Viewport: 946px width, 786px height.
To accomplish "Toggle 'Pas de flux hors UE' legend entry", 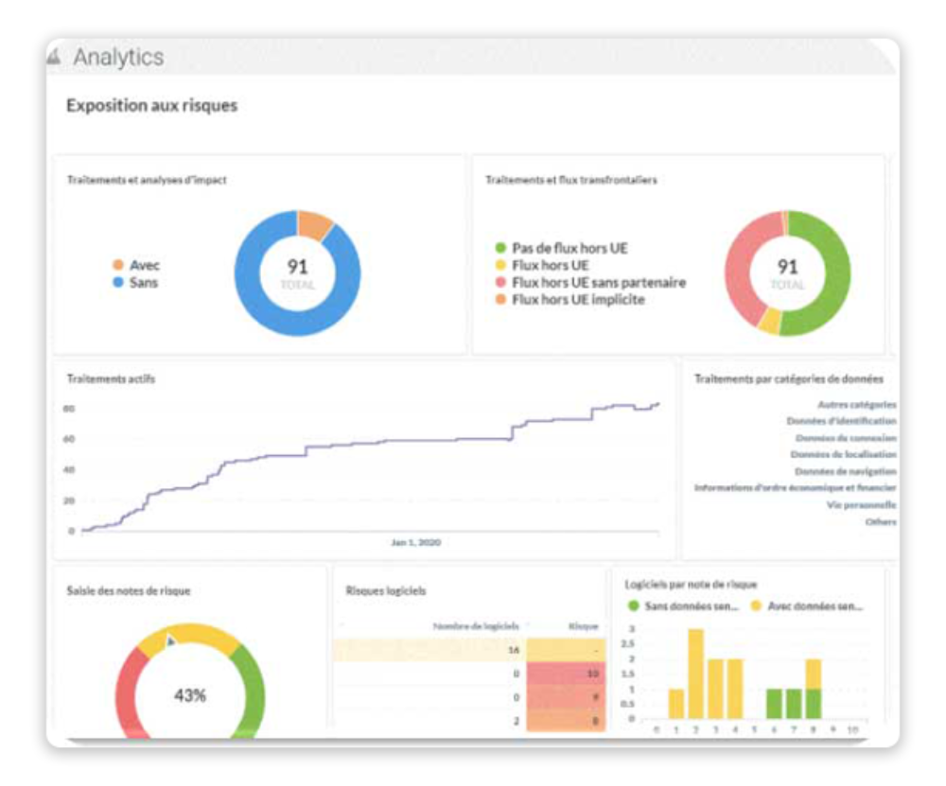I will pyautogui.click(x=562, y=248).
